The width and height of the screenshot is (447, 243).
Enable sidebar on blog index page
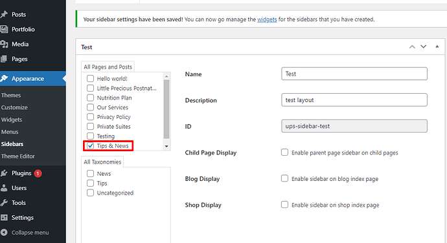click(284, 178)
